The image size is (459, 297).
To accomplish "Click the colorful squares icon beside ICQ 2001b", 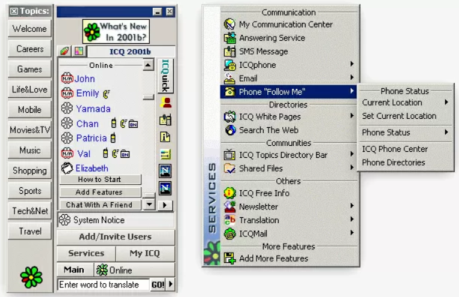I will (x=78, y=52).
